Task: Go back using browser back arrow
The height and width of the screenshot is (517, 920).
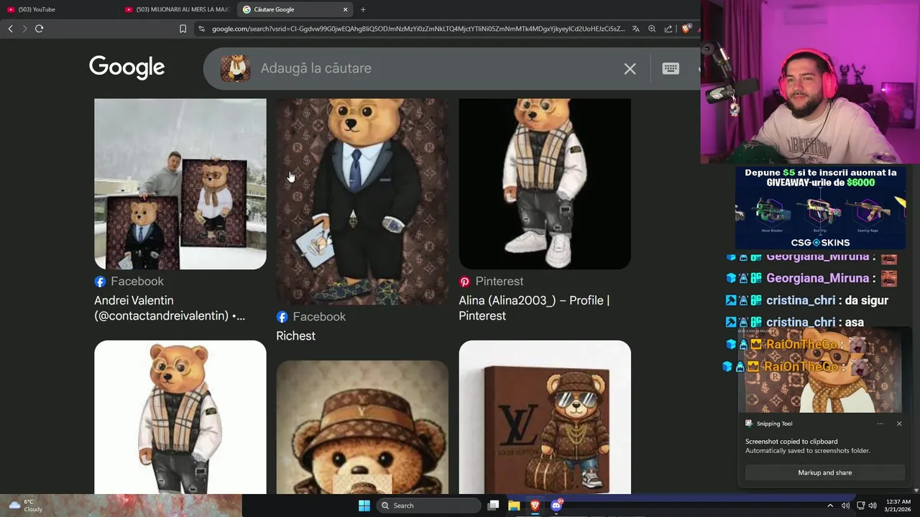Action: click(x=10, y=29)
